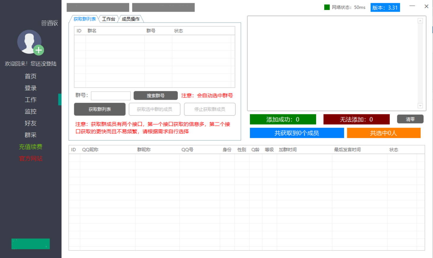Click the 清零 reset button

click(x=410, y=119)
